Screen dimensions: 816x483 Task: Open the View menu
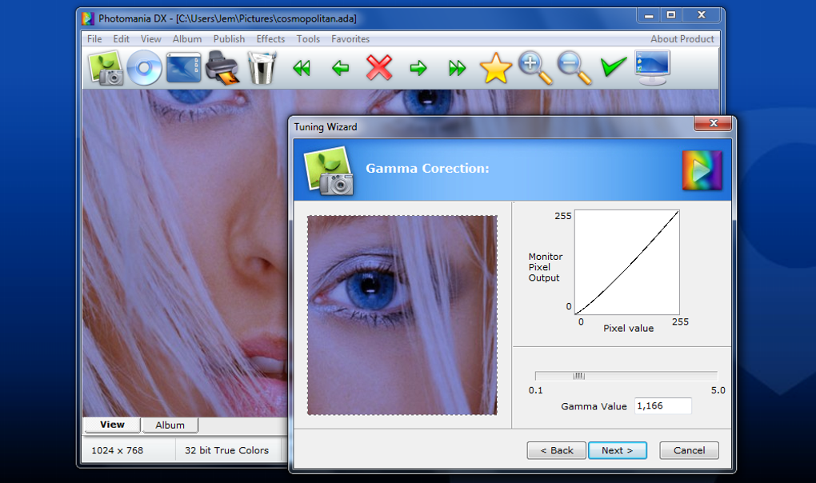(x=151, y=39)
